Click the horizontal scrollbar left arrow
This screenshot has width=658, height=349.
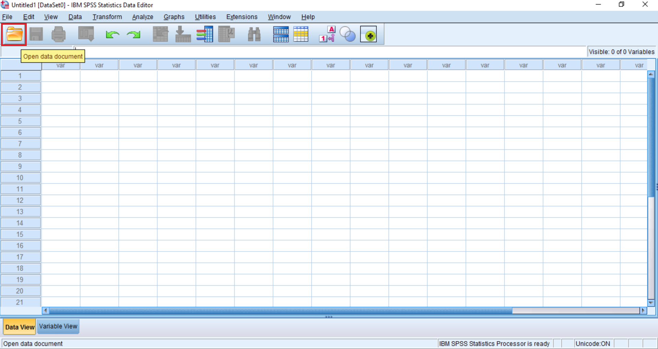pos(46,311)
